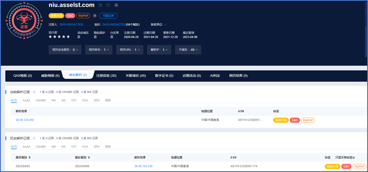
Task: Open the 关联域名 (49) tab
Action: coord(136,76)
